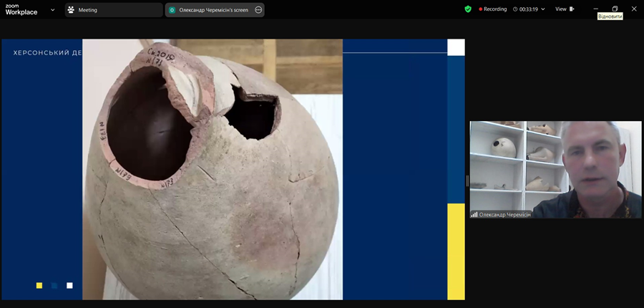Click the red Recording indicator
This screenshot has height=308, width=644.
coord(493,9)
